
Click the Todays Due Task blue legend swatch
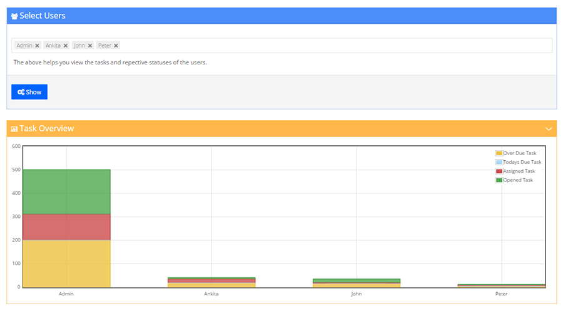tap(499, 162)
